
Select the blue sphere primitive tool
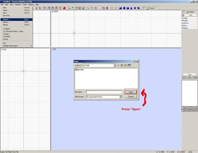(124, 8)
